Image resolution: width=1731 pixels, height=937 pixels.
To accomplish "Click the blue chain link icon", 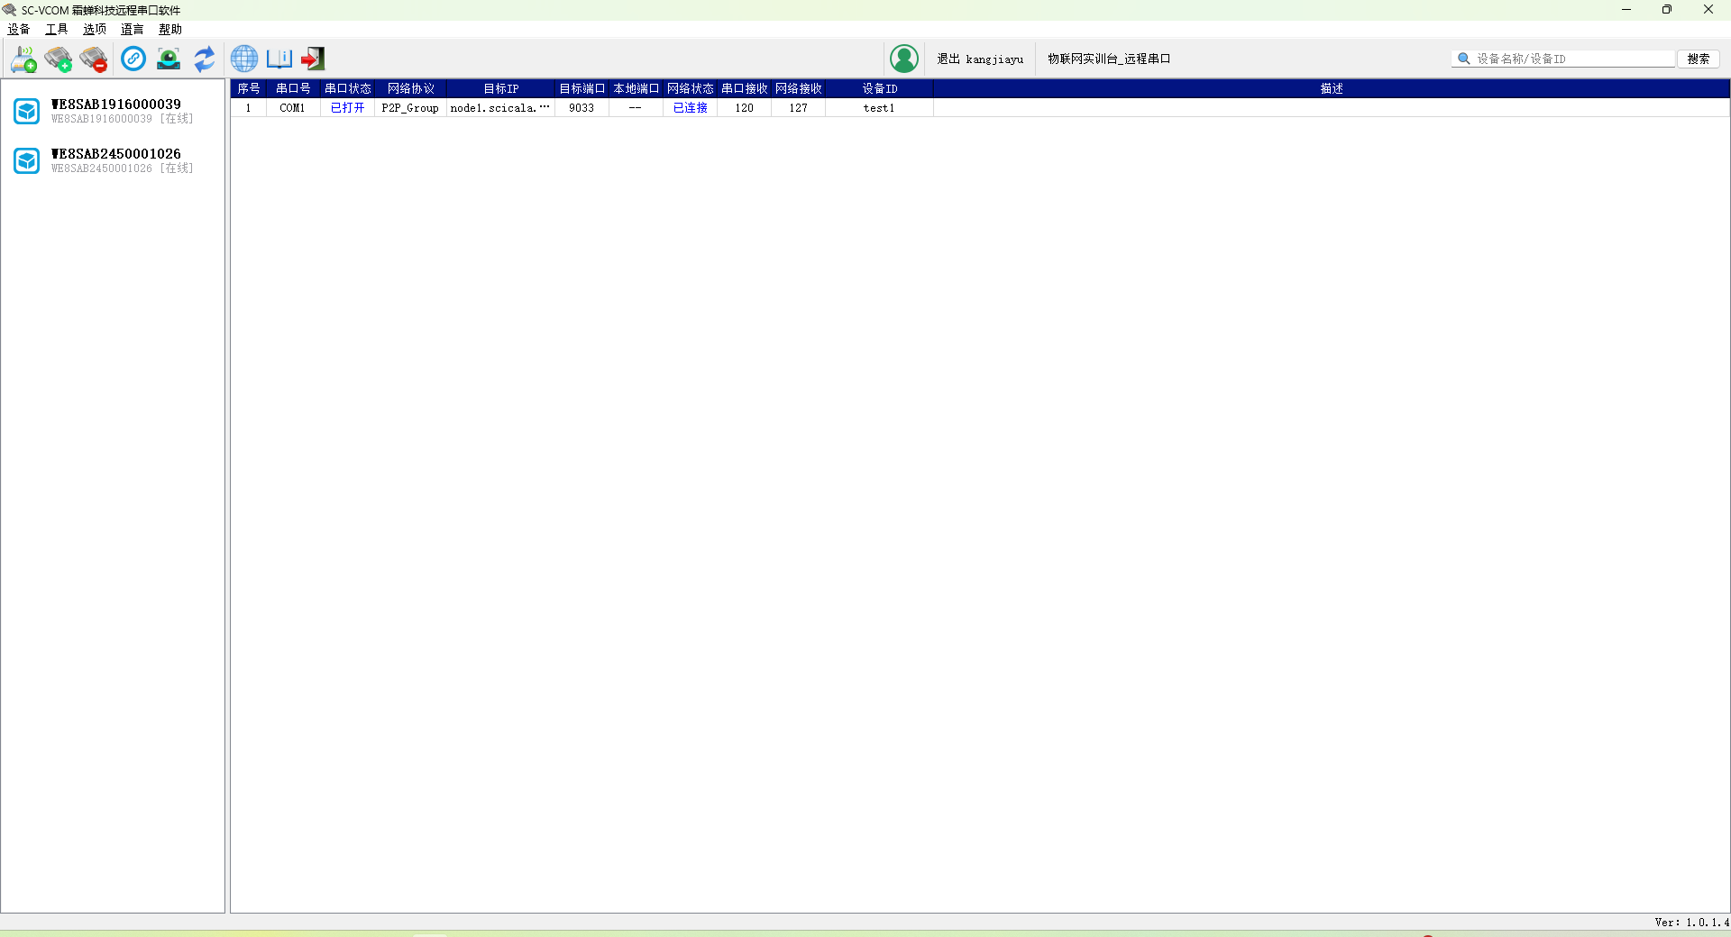I will [x=133, y=59].
